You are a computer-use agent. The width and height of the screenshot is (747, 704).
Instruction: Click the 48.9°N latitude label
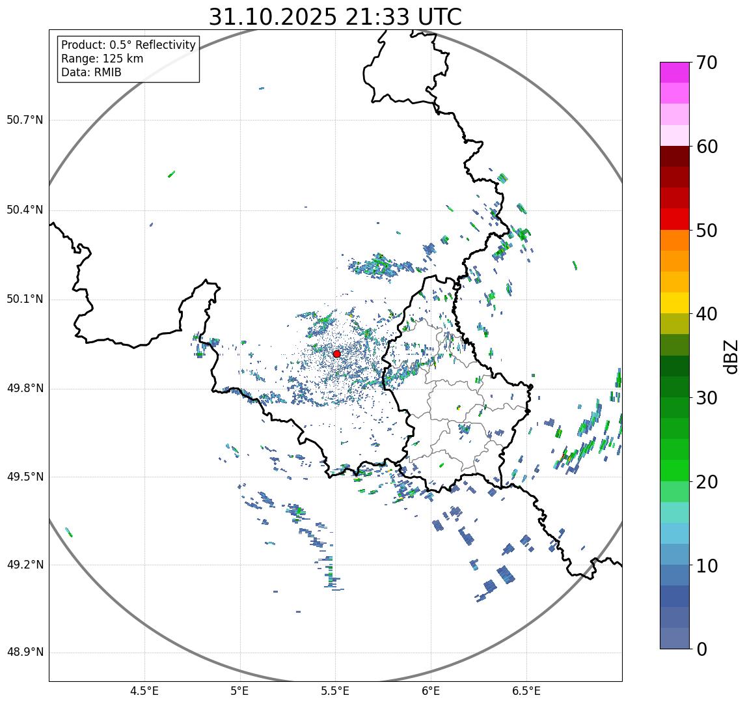(x=25, y=652)
